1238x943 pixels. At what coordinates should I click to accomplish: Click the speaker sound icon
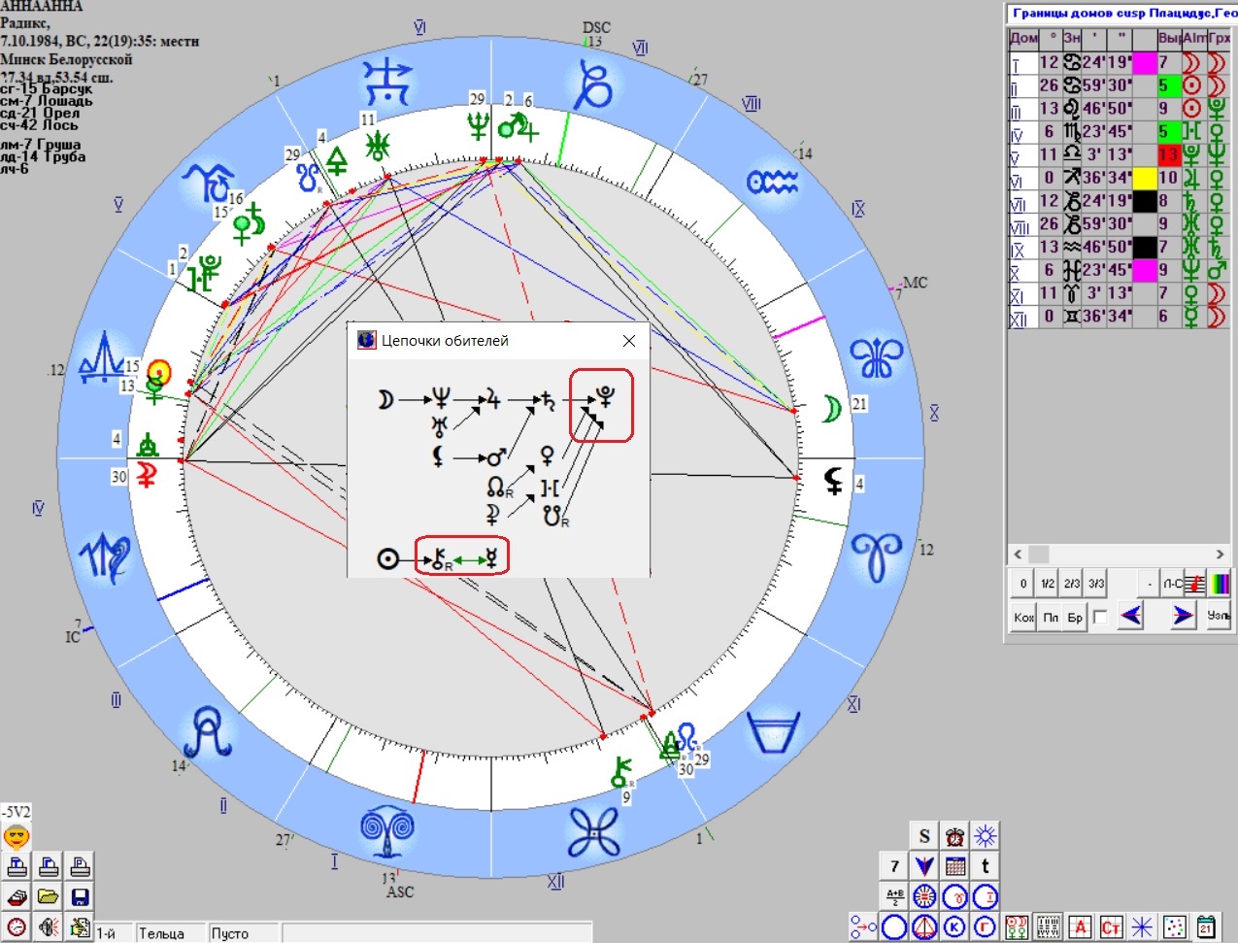49,927
